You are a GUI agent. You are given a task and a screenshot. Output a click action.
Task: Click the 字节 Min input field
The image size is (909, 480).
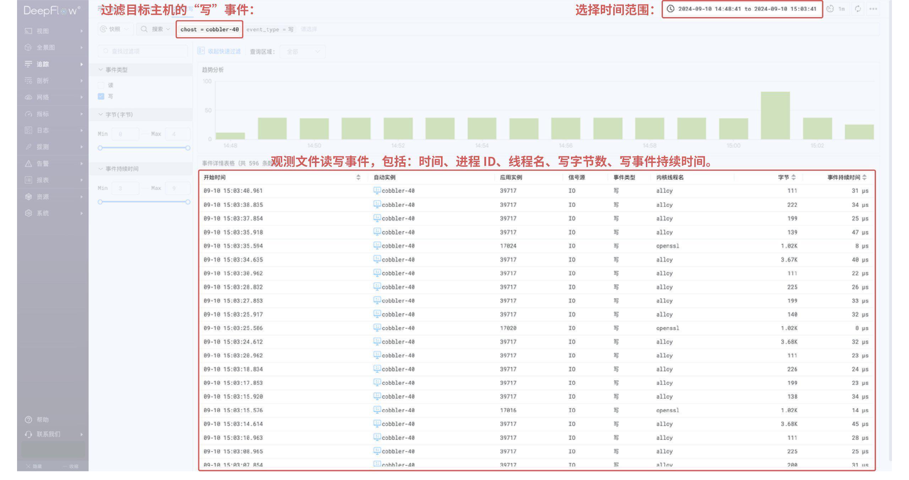[125, 134]
